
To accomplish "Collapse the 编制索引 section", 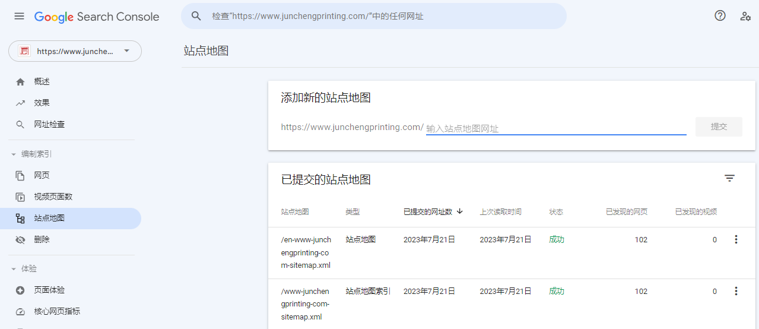I will pos(14,154).
